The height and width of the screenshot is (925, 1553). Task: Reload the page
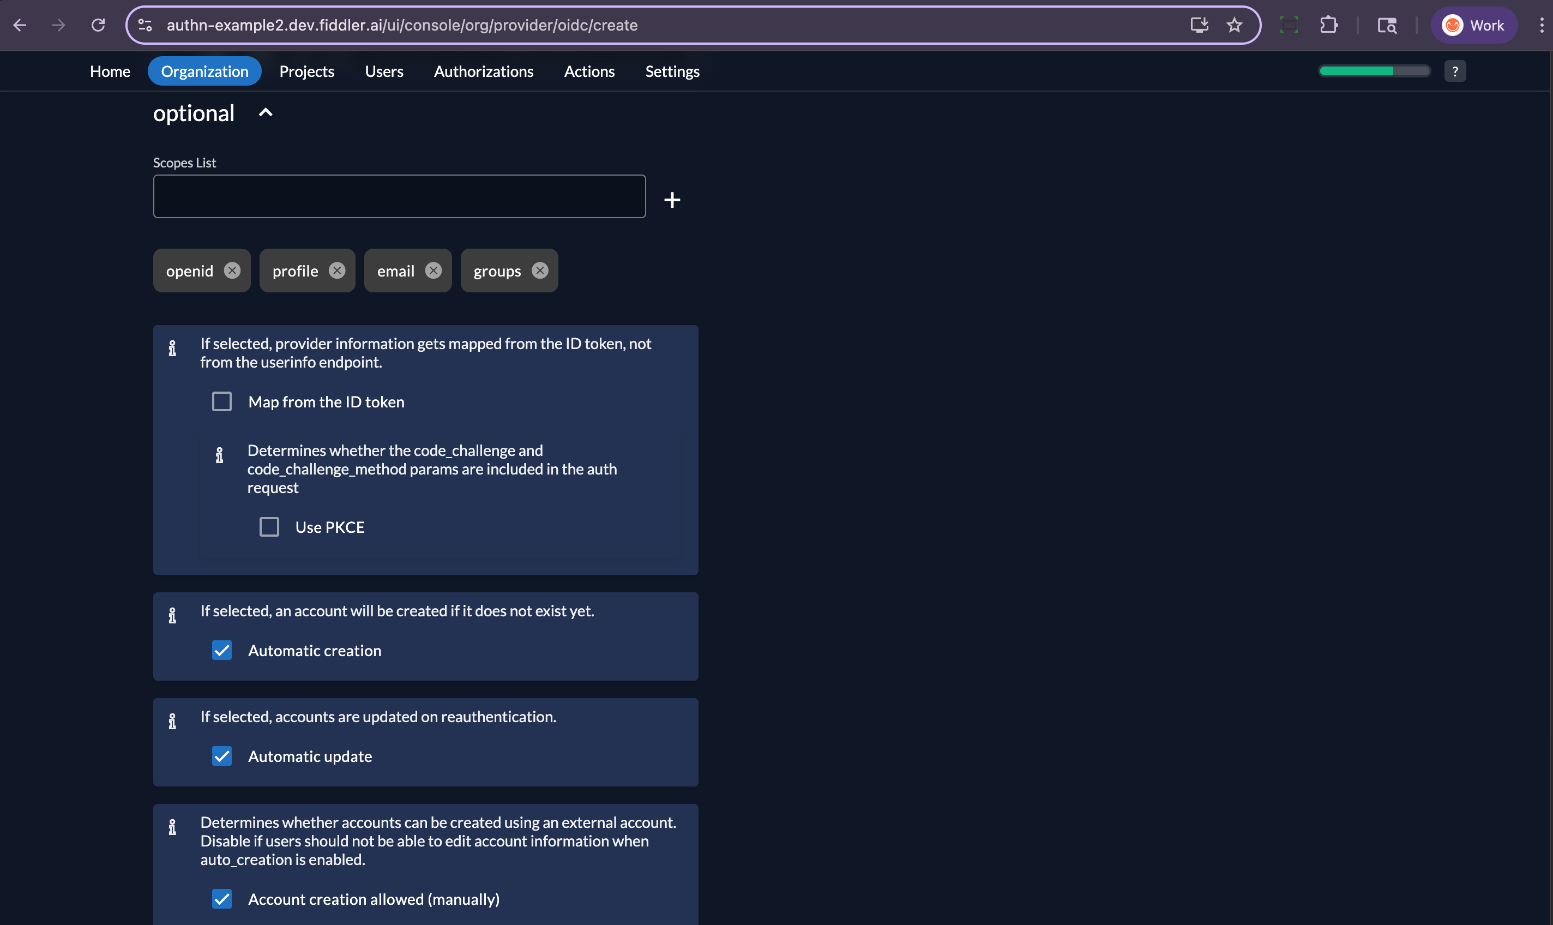pos(98,25)
